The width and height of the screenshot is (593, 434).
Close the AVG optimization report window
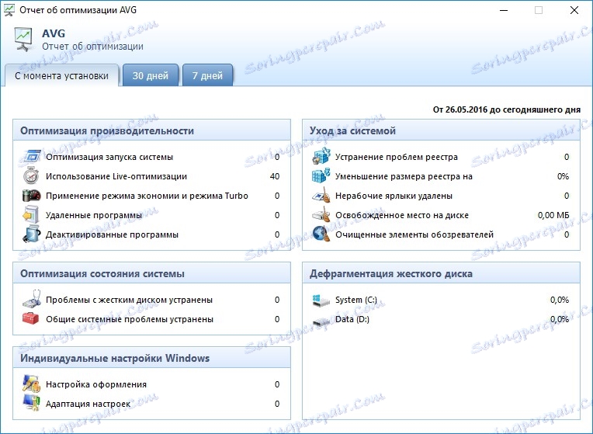tap(574, 10)
